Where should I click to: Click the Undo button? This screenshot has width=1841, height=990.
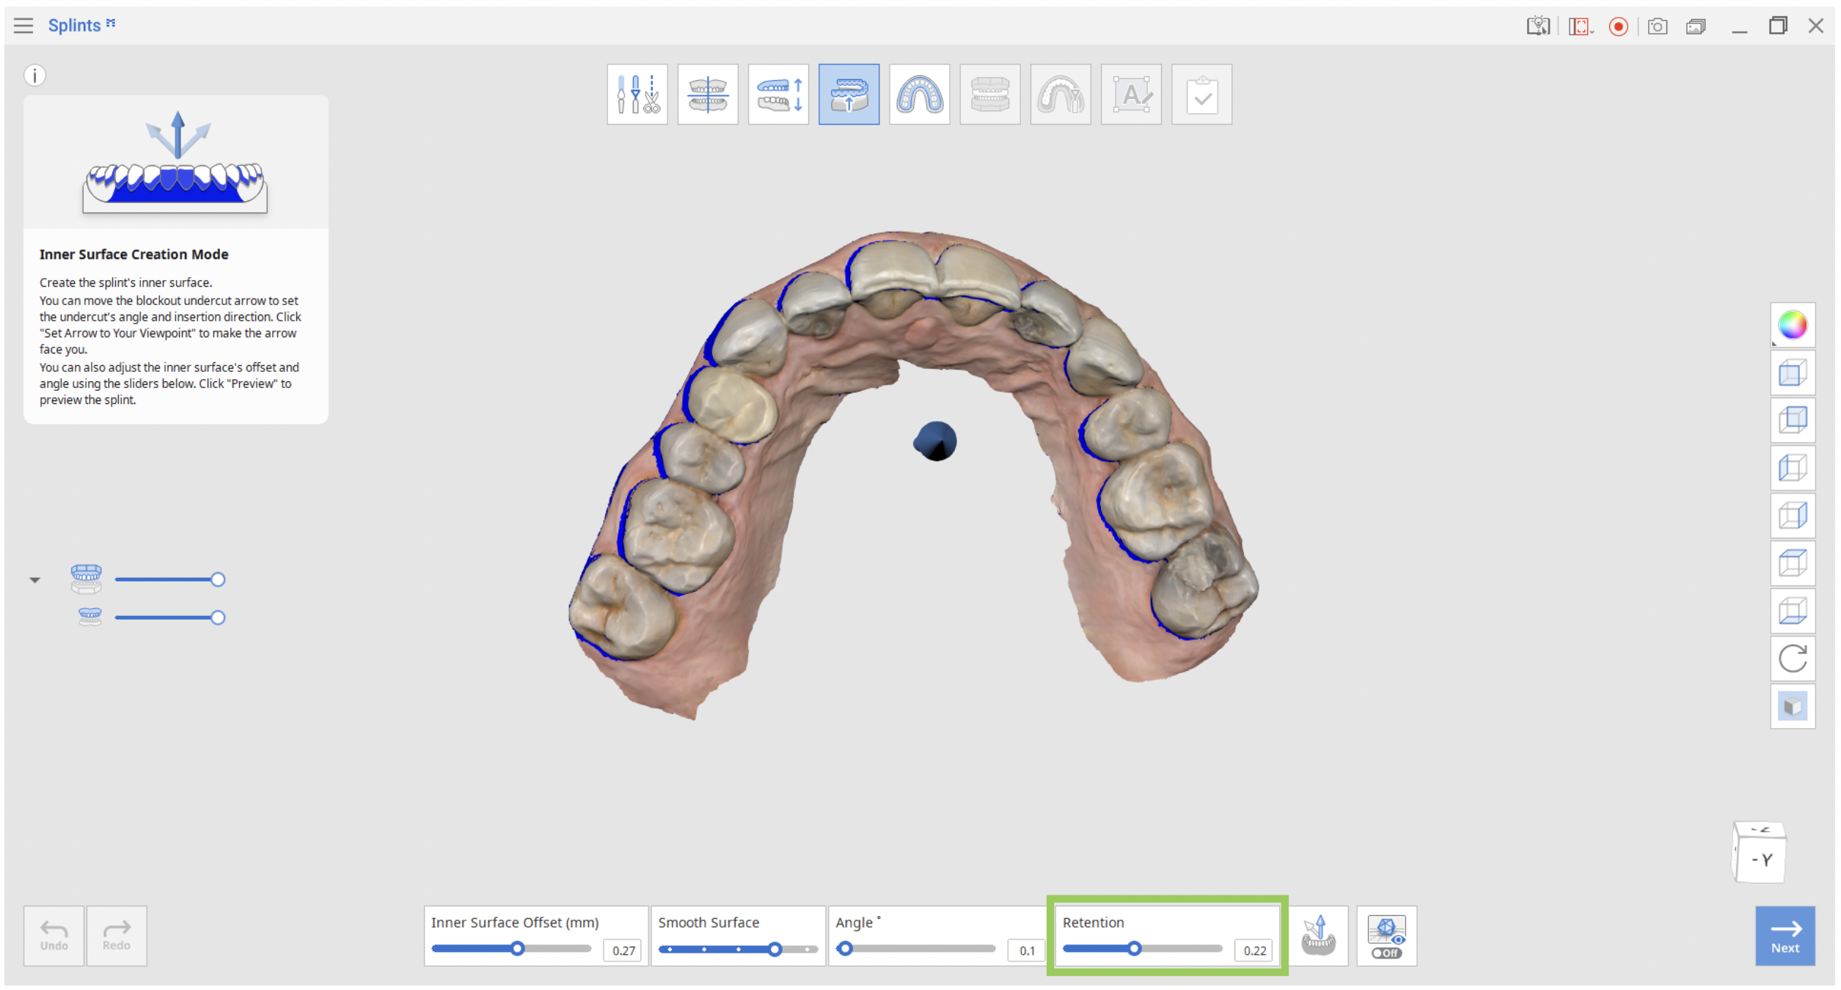click(54, 936)
